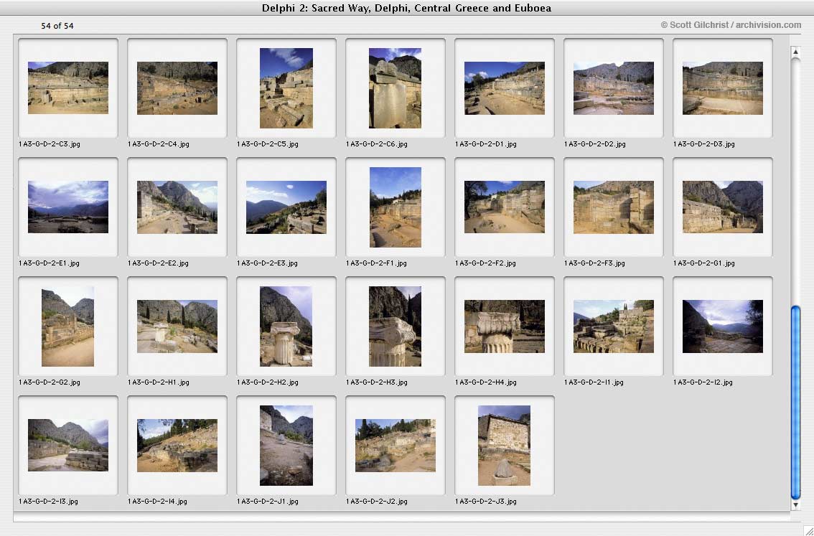
Task: Click filename label 1A3-G-D-2-J1.jpg
Action: click(267, 502)
